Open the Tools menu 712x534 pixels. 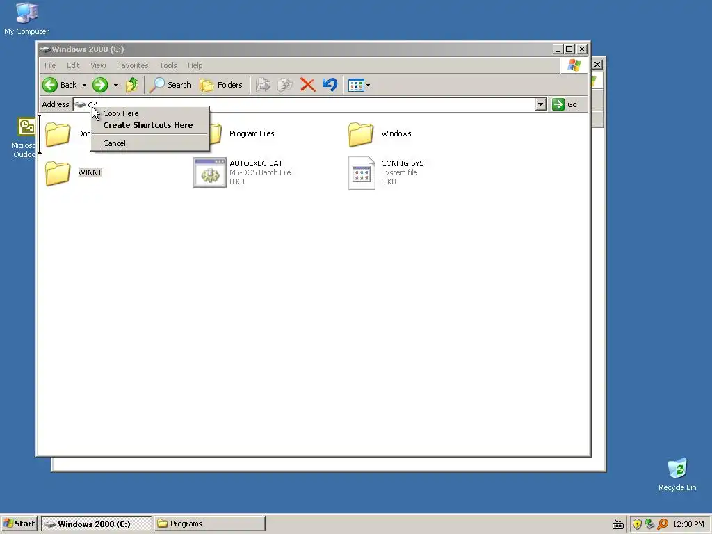click(x=168, y=65)
